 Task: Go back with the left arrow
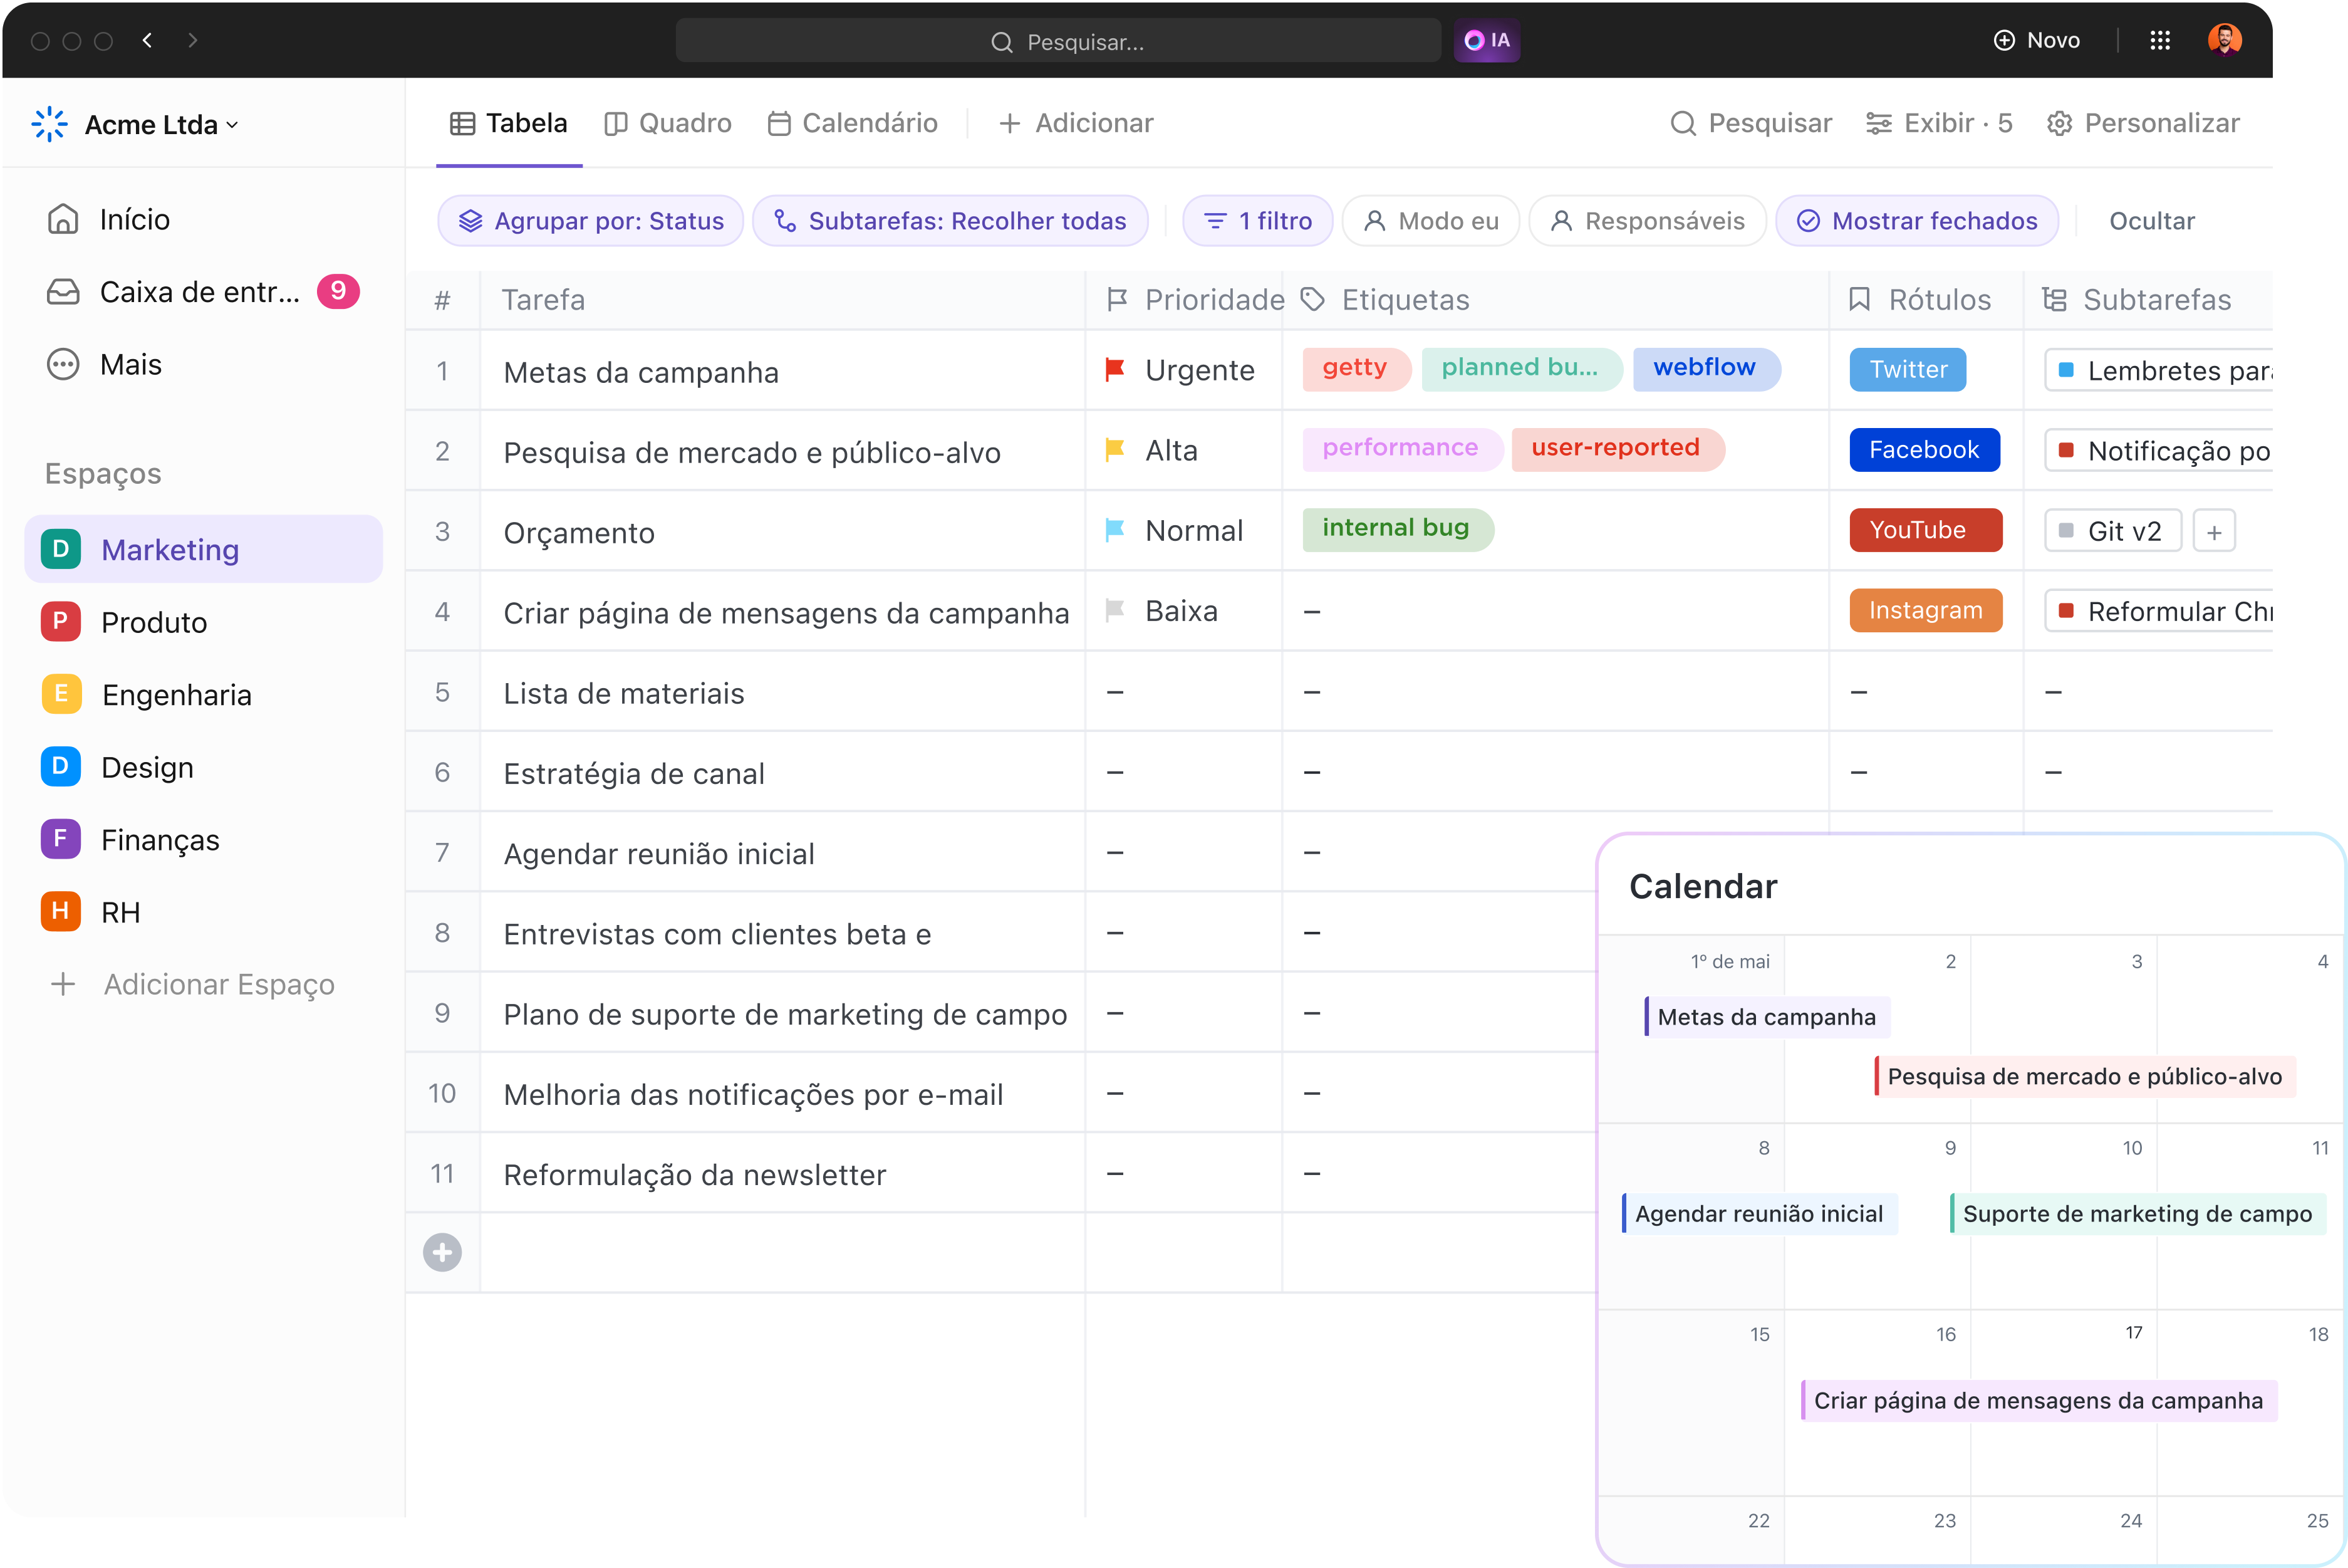pos(148,41)
